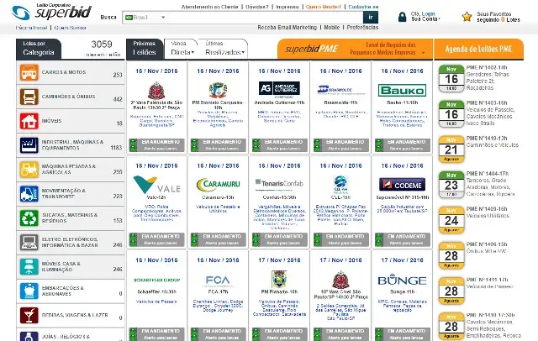Focus the Busca search input field
This screenshot has height=341, width=538.
(x=266, y=17)
